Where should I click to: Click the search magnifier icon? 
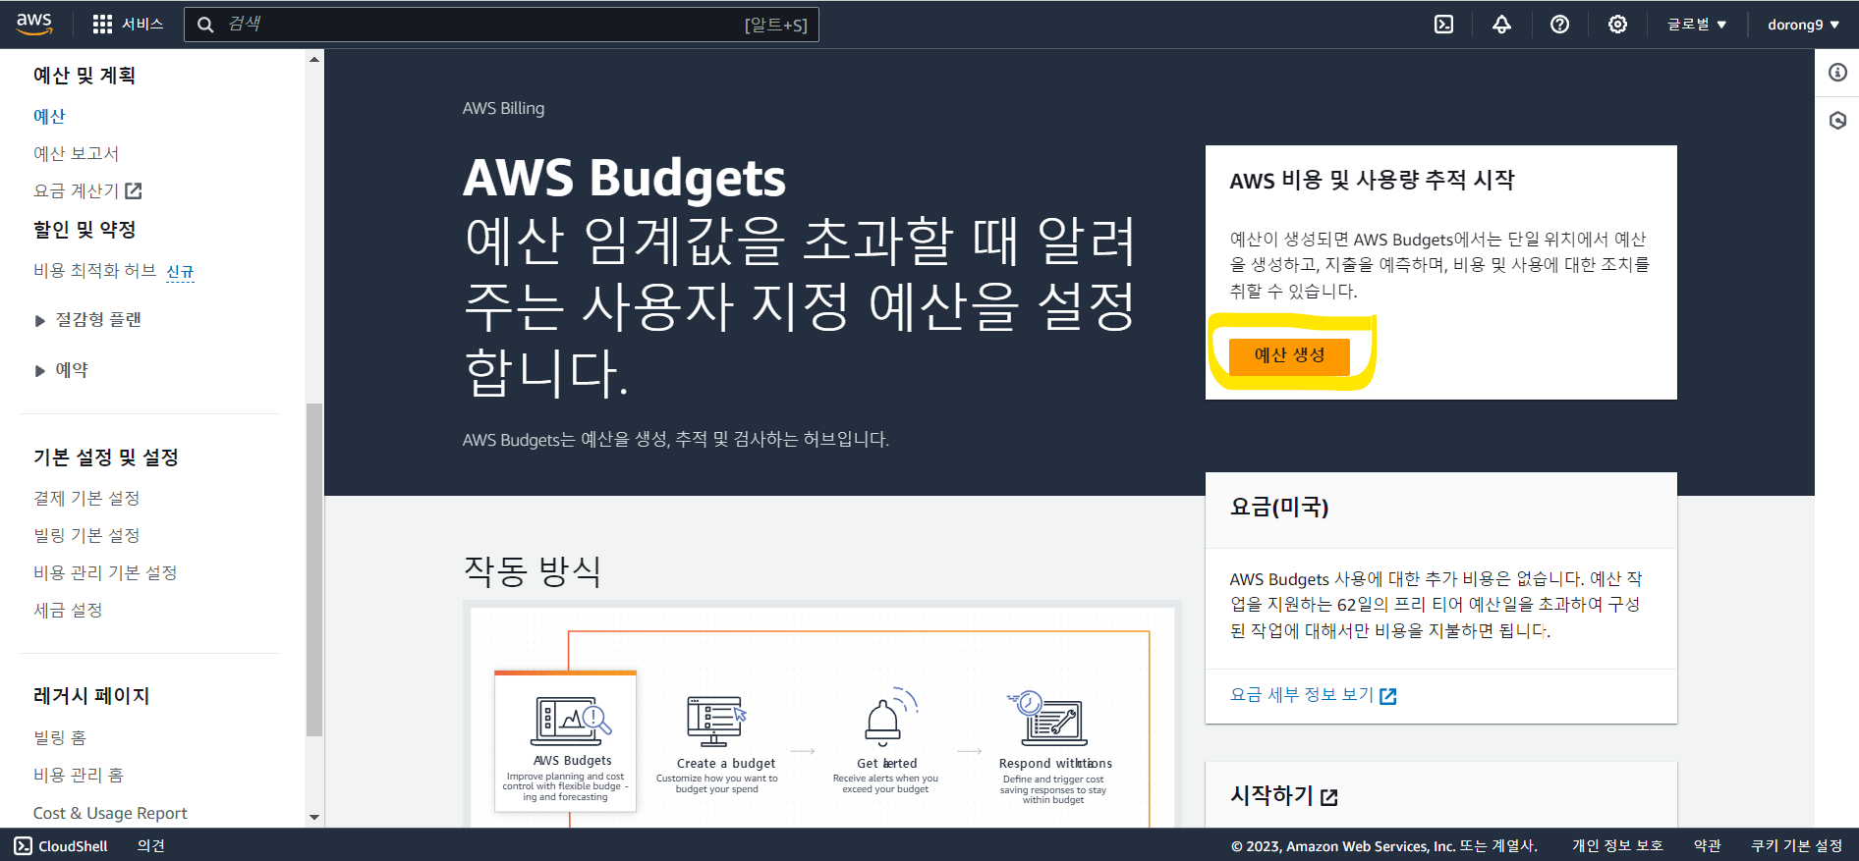click(205, 25)
